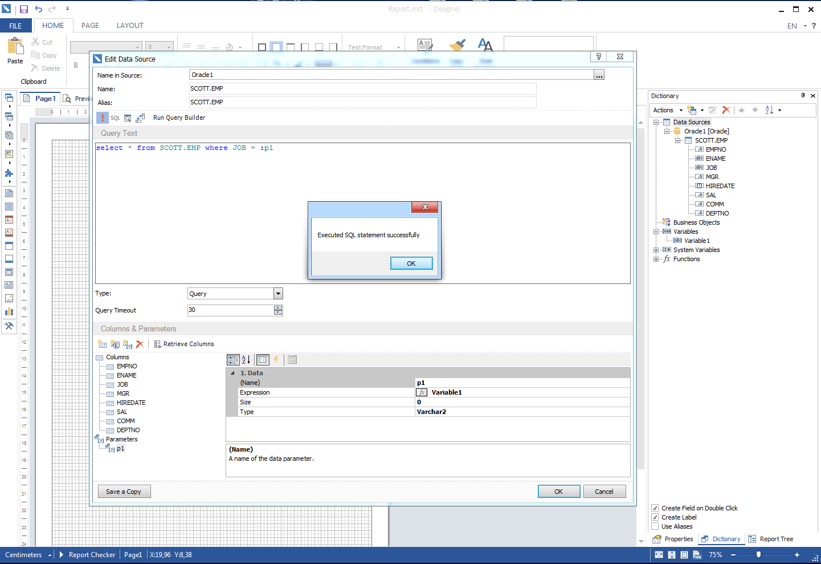
Task: Click the New Calculated Column icon
Action: coord(115,344)
